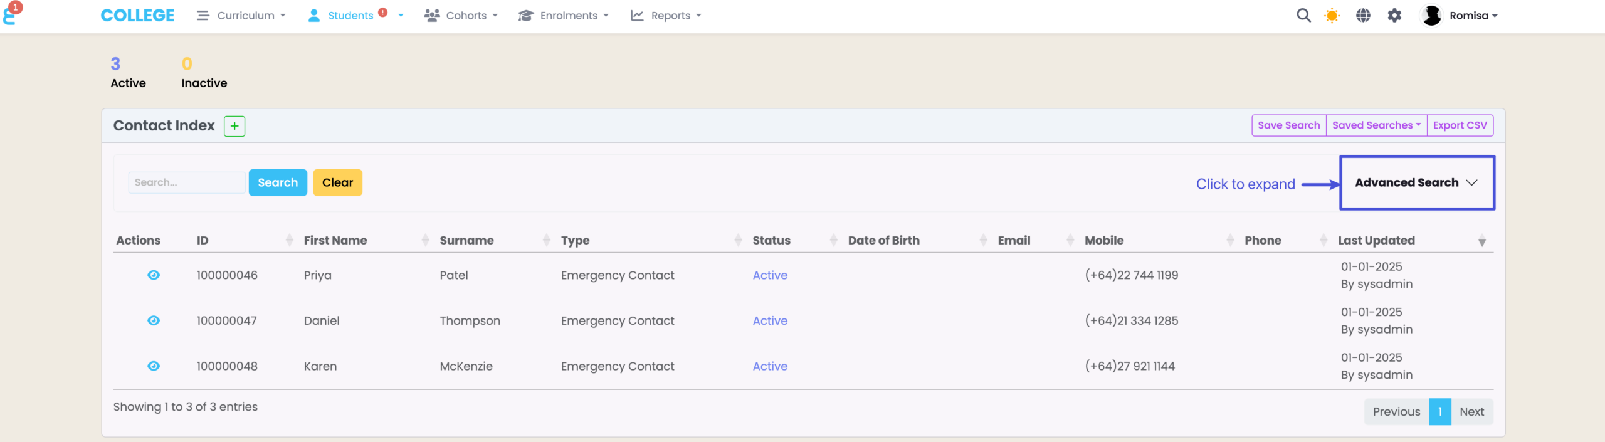View Daniel Thompson's record via eye icon

[x=154, y=321]
